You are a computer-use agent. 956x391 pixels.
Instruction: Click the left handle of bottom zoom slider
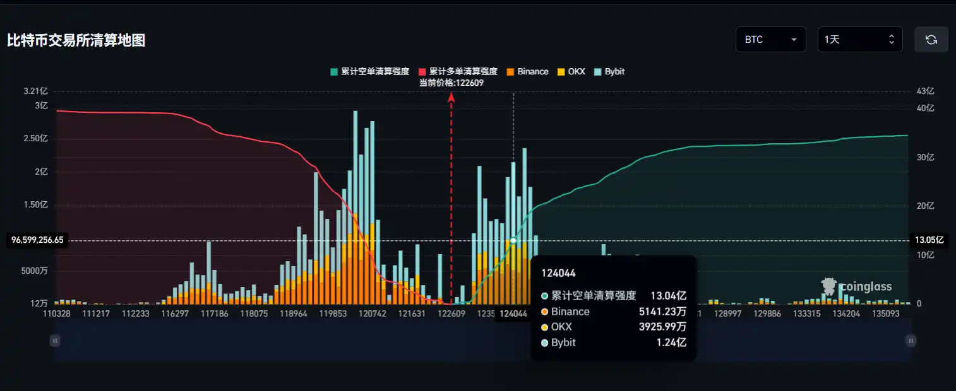(55, 341)
